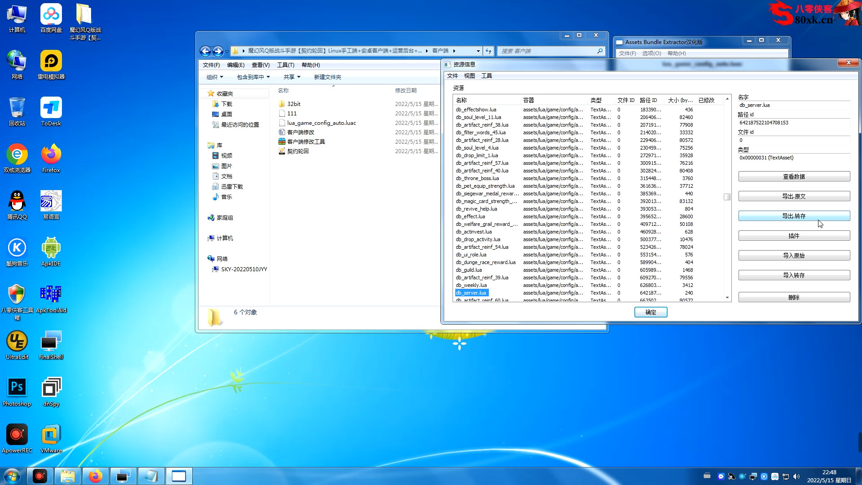Click the 导入转存 button
Screen dimensions: 862x485
click(794, 275)
